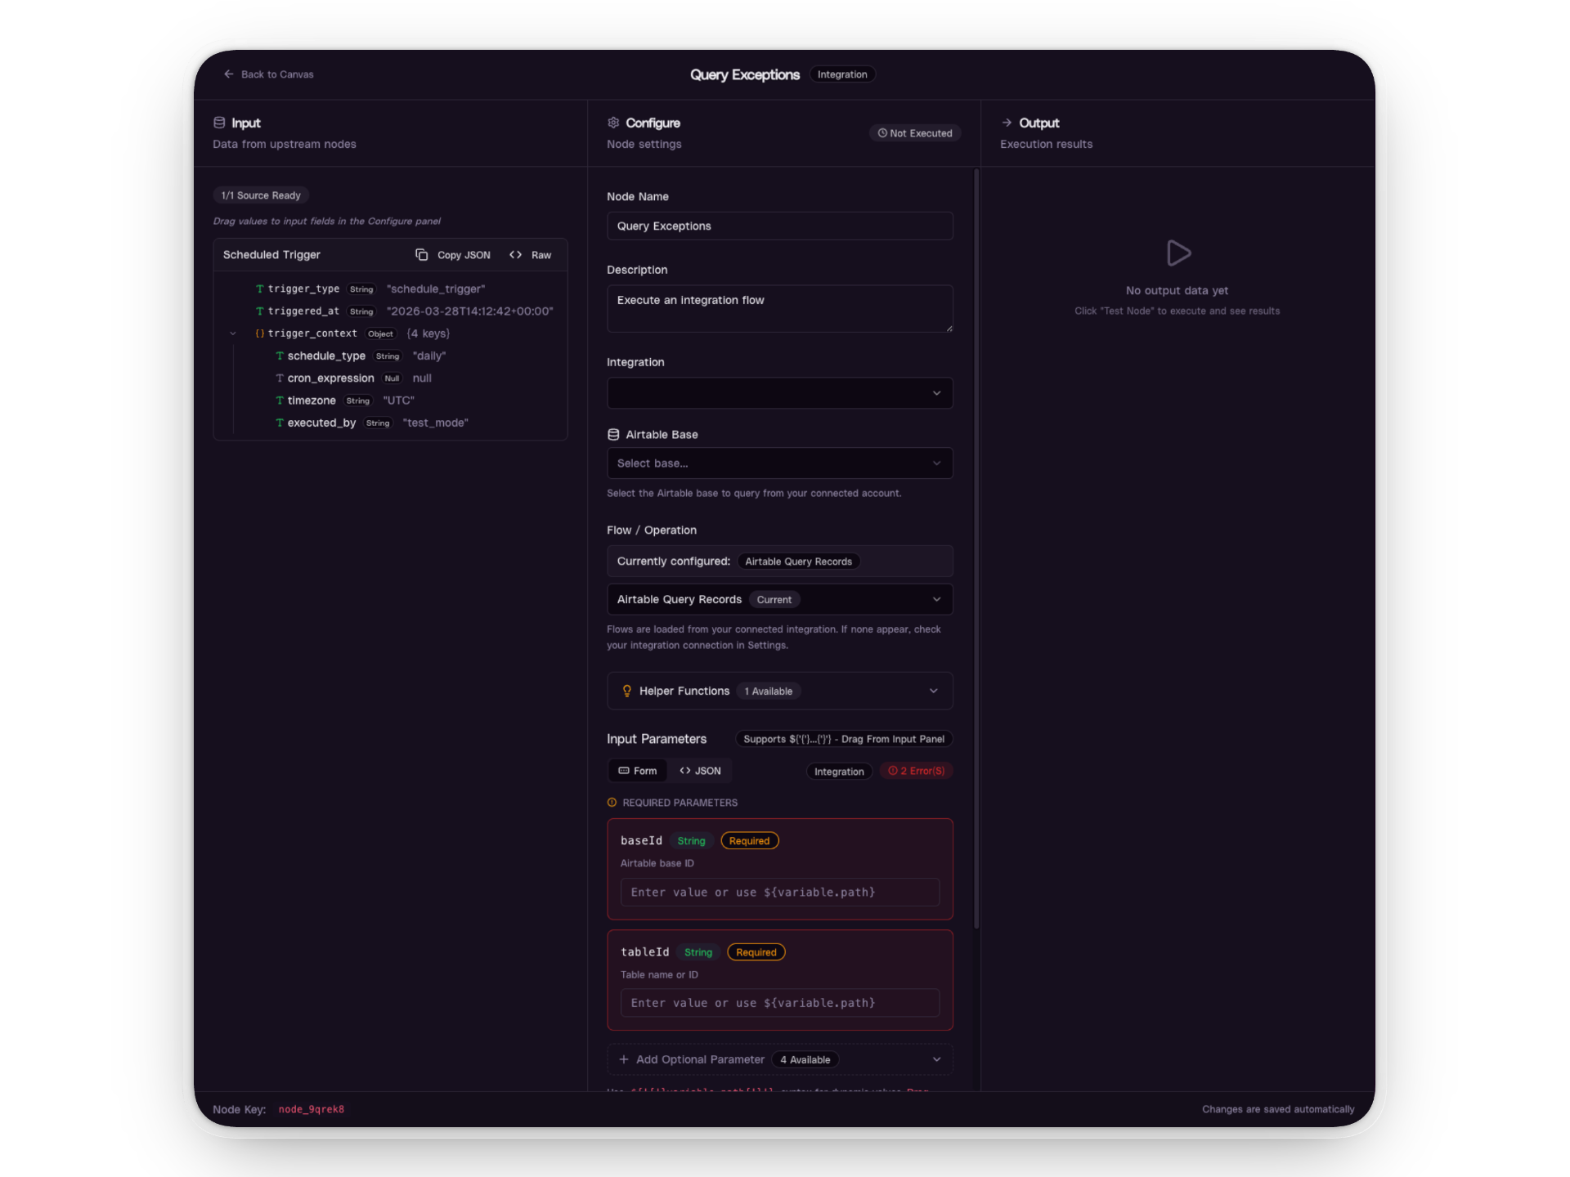Expand the Helper Functions section

[x=933, y=691]
